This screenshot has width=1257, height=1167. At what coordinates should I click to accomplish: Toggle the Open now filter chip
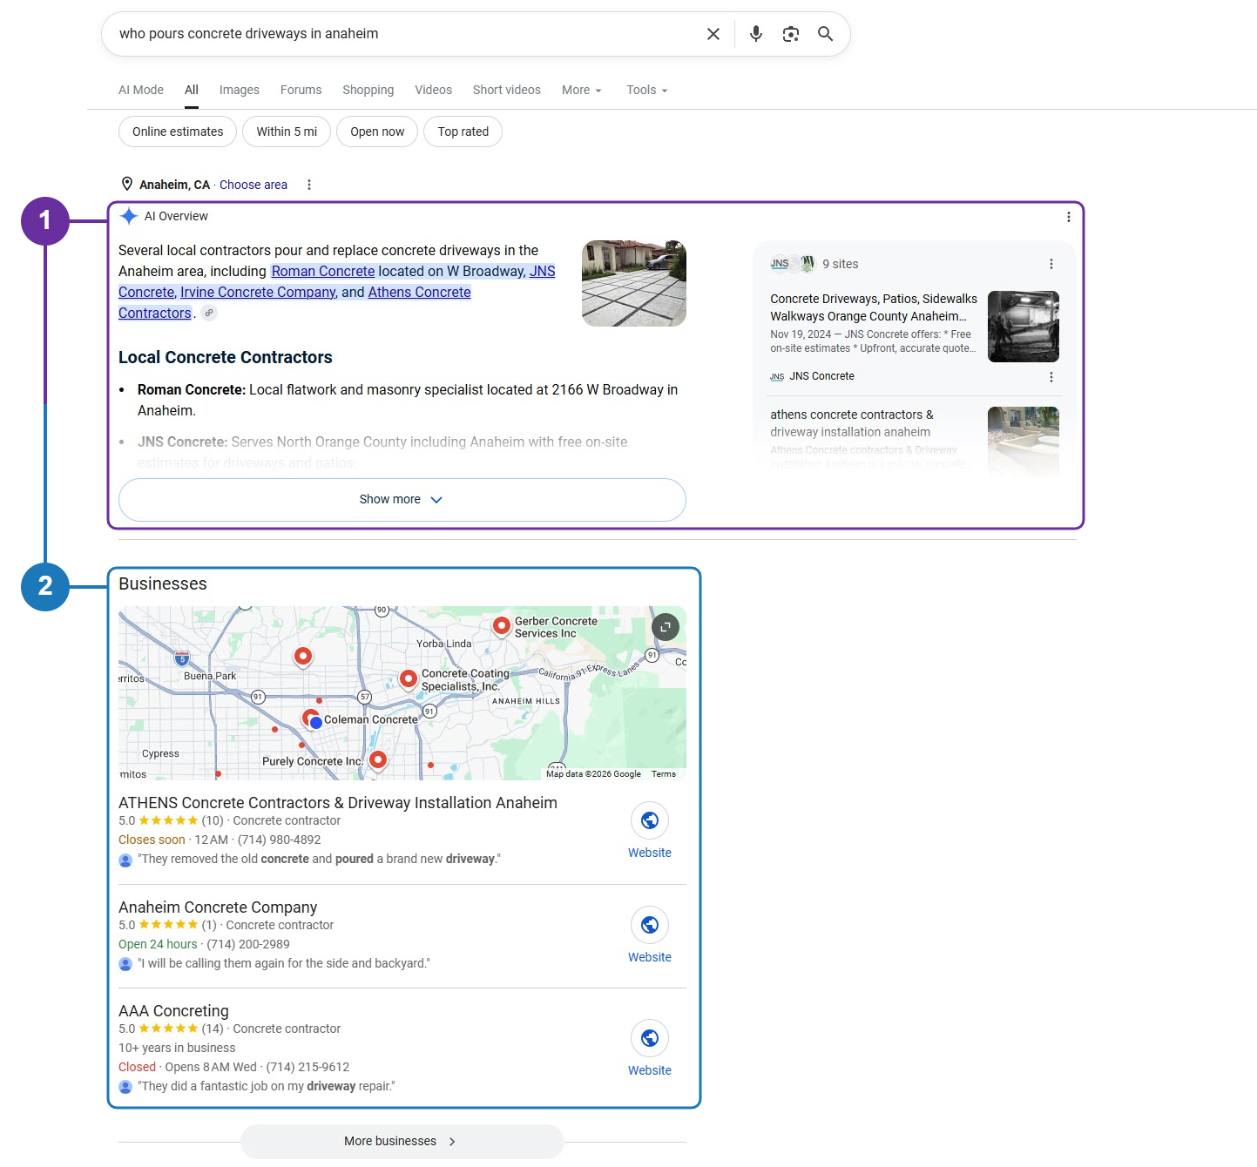click(x=377, y=132)
